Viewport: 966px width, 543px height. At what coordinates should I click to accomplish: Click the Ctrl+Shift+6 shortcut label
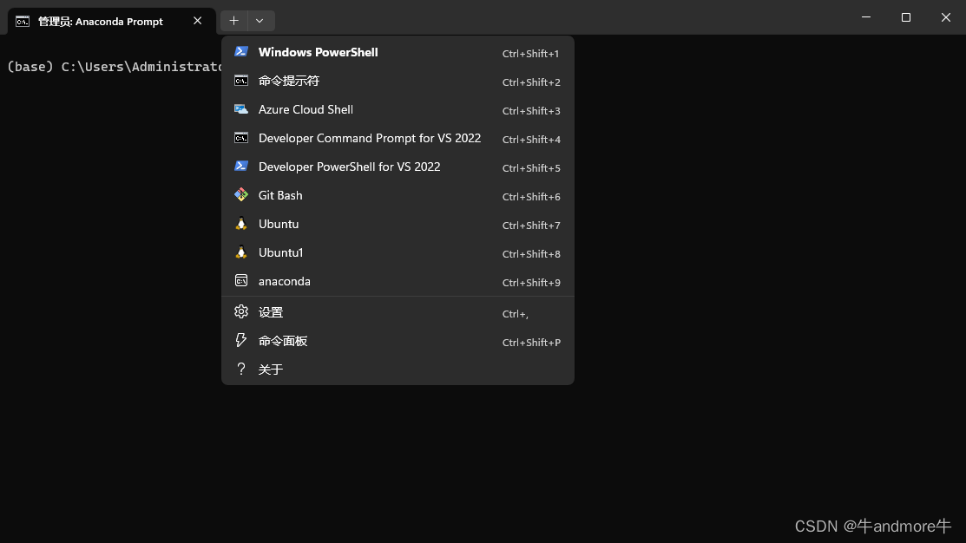[x=531, y=197]
